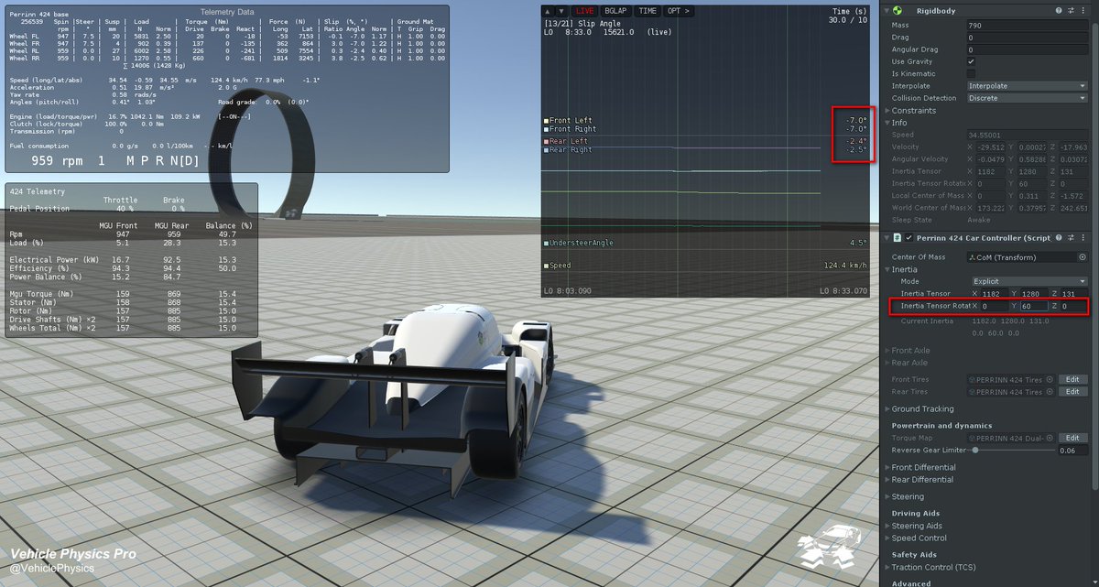1099x587 pixels.
Task: Open Car Controller script help icon
Action: [x=1059, y=238]
